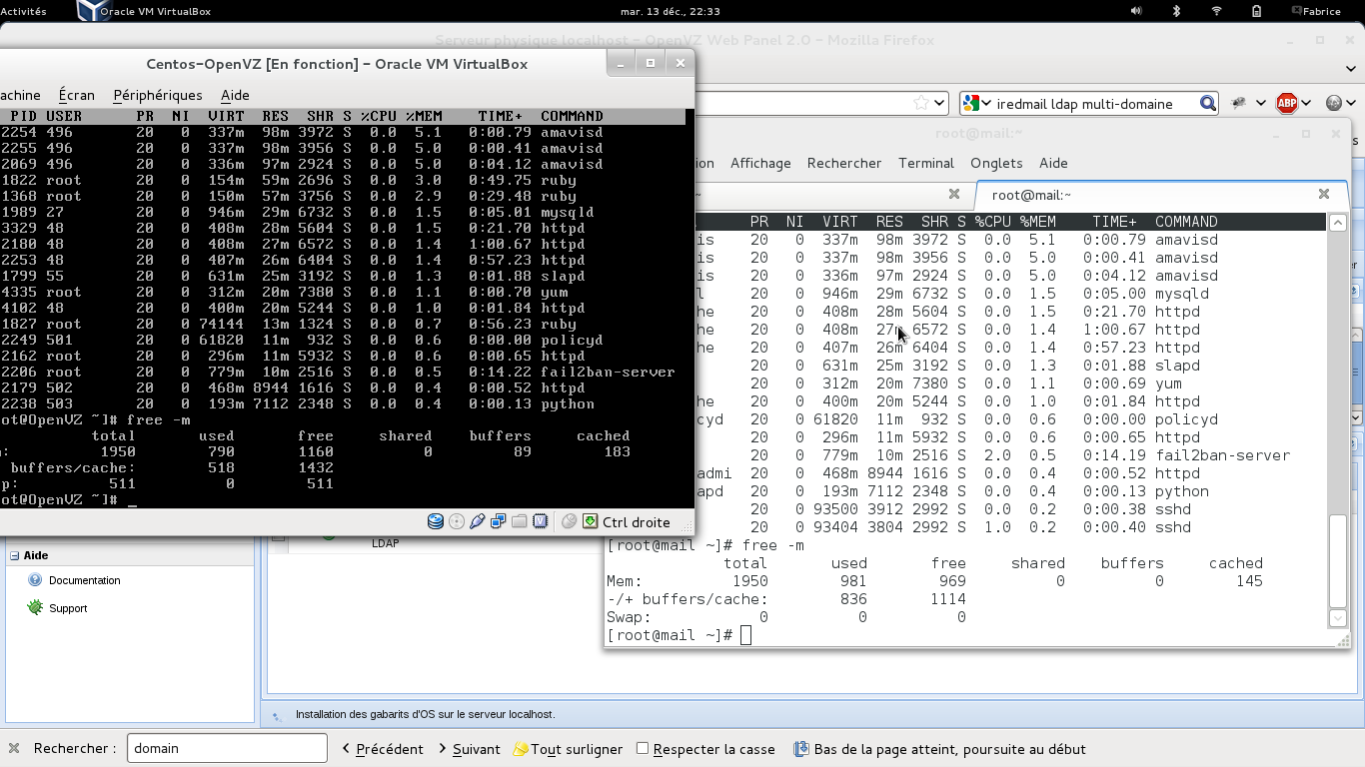Click the Adblock Plus ABP icon
The image size is (1365, 767).
click(x=1287, y=103)
